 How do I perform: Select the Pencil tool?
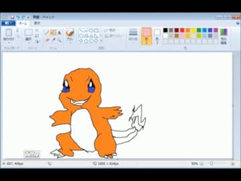point(47,32)
